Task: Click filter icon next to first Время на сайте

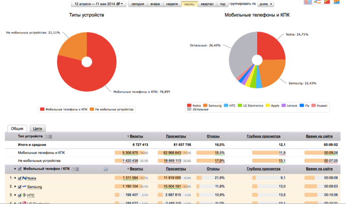Action: 336,136
